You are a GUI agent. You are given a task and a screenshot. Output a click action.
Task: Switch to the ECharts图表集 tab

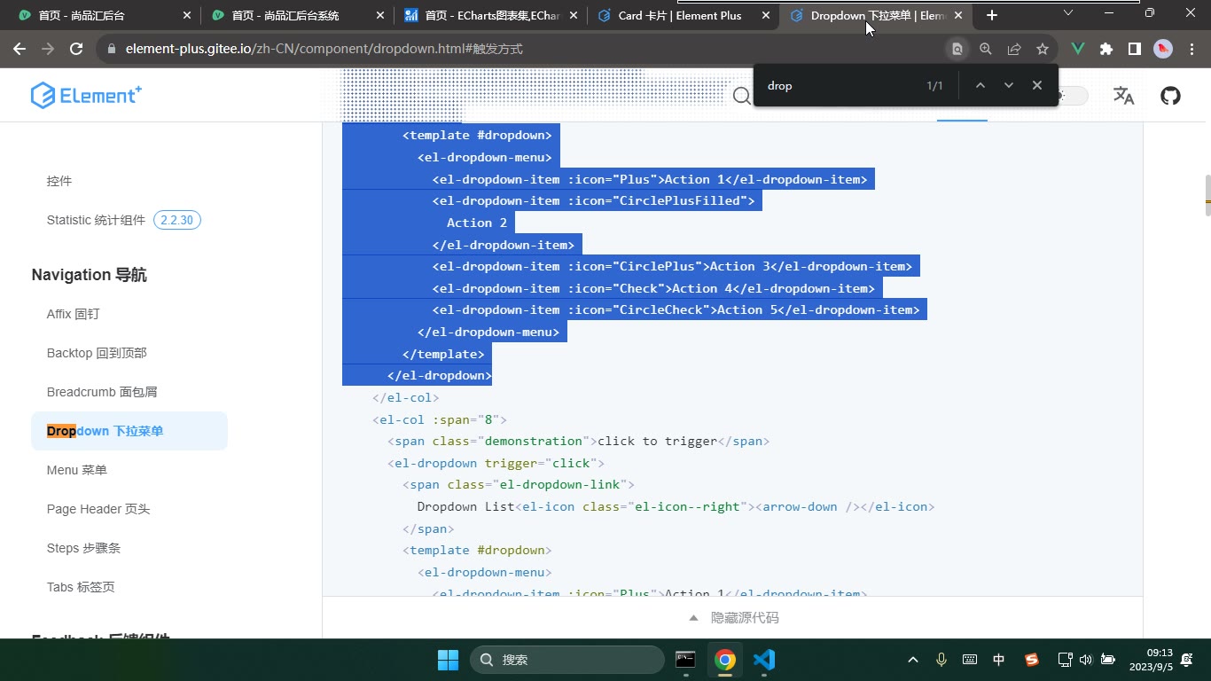[490, 15]
